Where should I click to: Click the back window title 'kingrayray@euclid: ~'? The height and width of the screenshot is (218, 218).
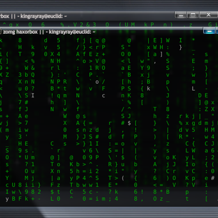pyautogui.click(x=44, y=16)
